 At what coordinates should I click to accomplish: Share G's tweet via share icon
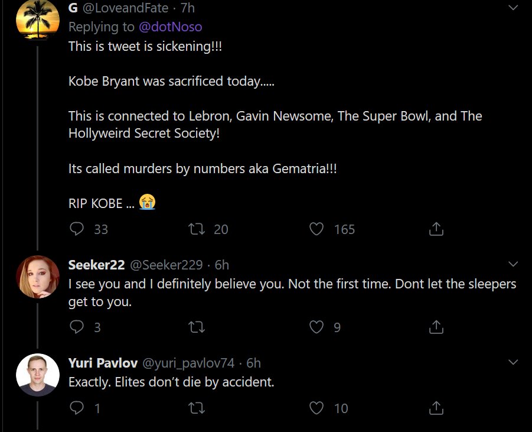(436, 229)
